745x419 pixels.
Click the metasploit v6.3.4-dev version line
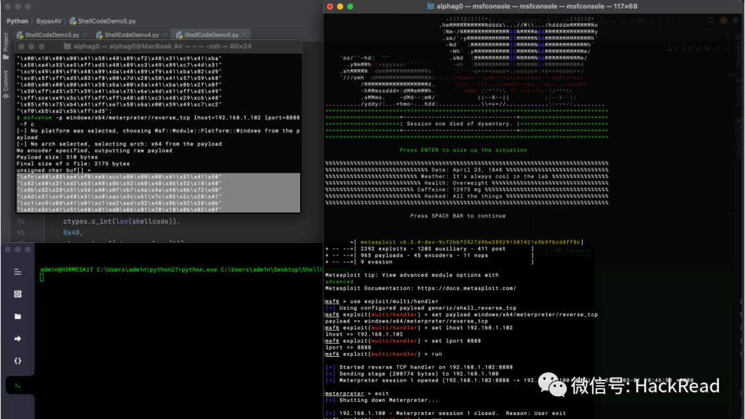(466, 242)
